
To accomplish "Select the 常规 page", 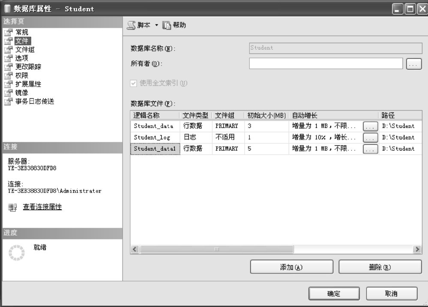I will coord(21,32).
